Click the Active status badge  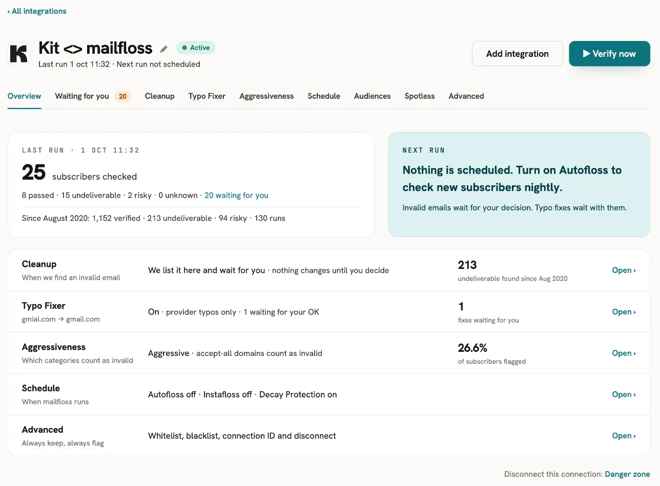point(196,48)
